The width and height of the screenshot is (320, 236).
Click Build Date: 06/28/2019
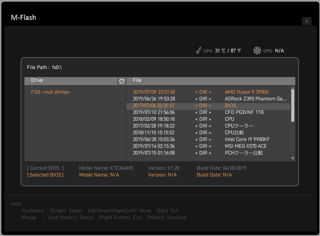(222, 168)
